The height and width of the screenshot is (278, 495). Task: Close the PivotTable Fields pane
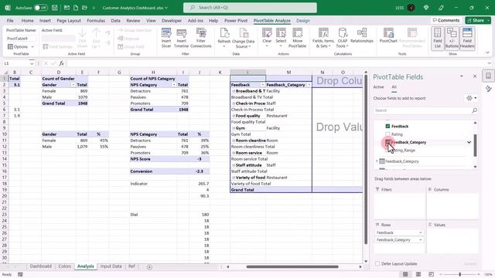[x=474, y=76]
